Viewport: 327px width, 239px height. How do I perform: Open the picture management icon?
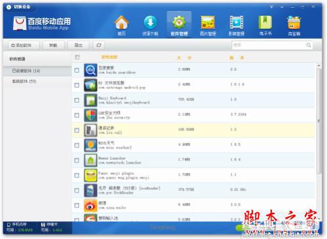pyautogui.click(x=208, y=22)
